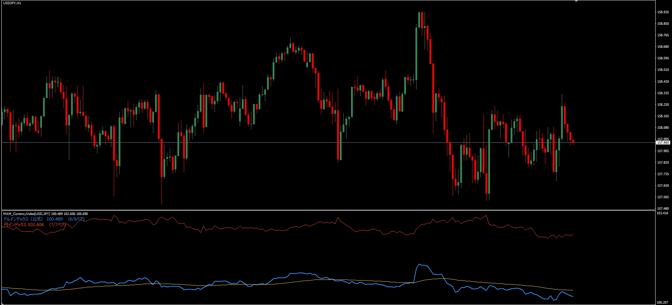672x305 pixels.
Task: Click price scale value 158.850
Action: [663, 24]
